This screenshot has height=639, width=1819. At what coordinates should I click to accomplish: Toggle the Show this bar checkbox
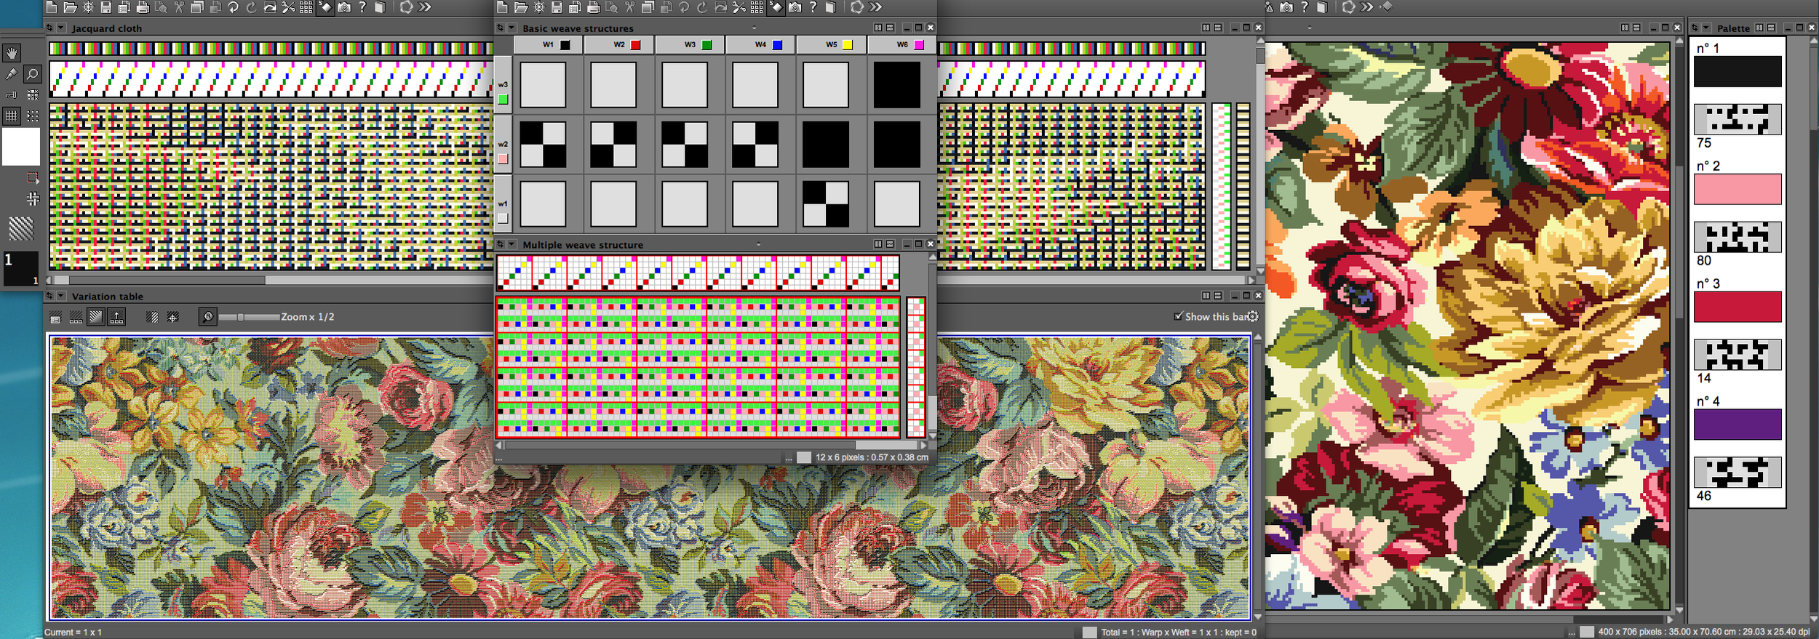click(x=1178, y=316)
